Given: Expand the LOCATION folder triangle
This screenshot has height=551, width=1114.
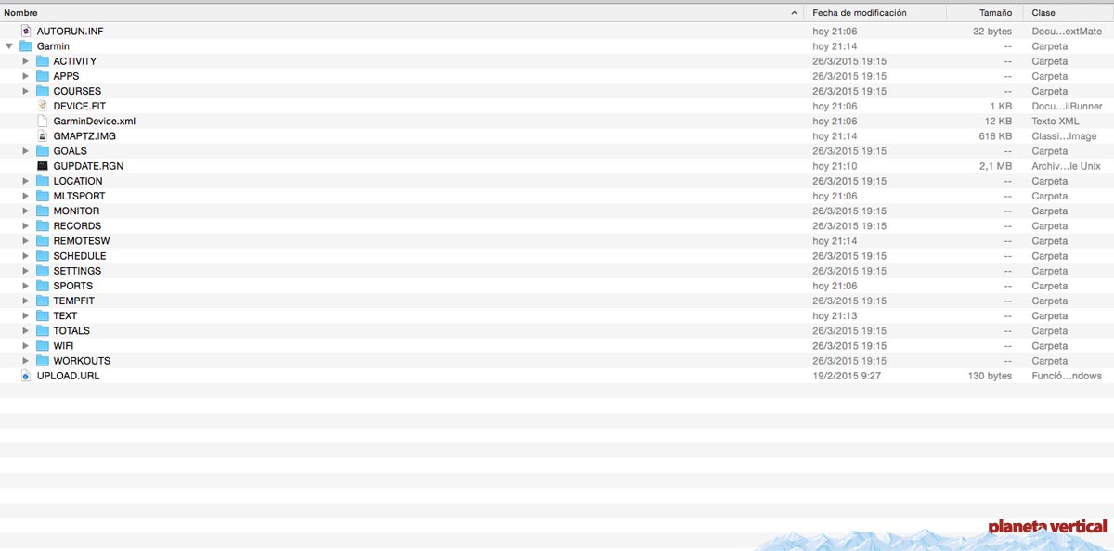Looking at the screenshot, I should click(x=26, y=181).
